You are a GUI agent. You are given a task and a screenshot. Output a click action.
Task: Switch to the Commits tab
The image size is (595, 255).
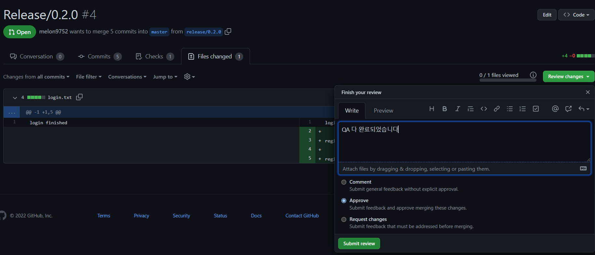point(99,56)
